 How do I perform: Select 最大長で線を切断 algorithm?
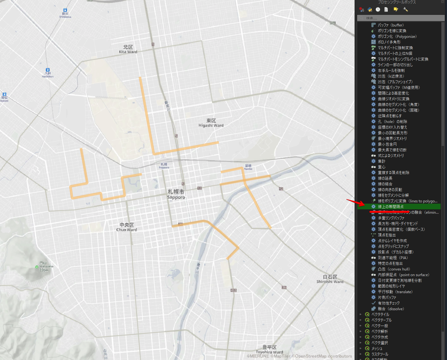(392, 150)
